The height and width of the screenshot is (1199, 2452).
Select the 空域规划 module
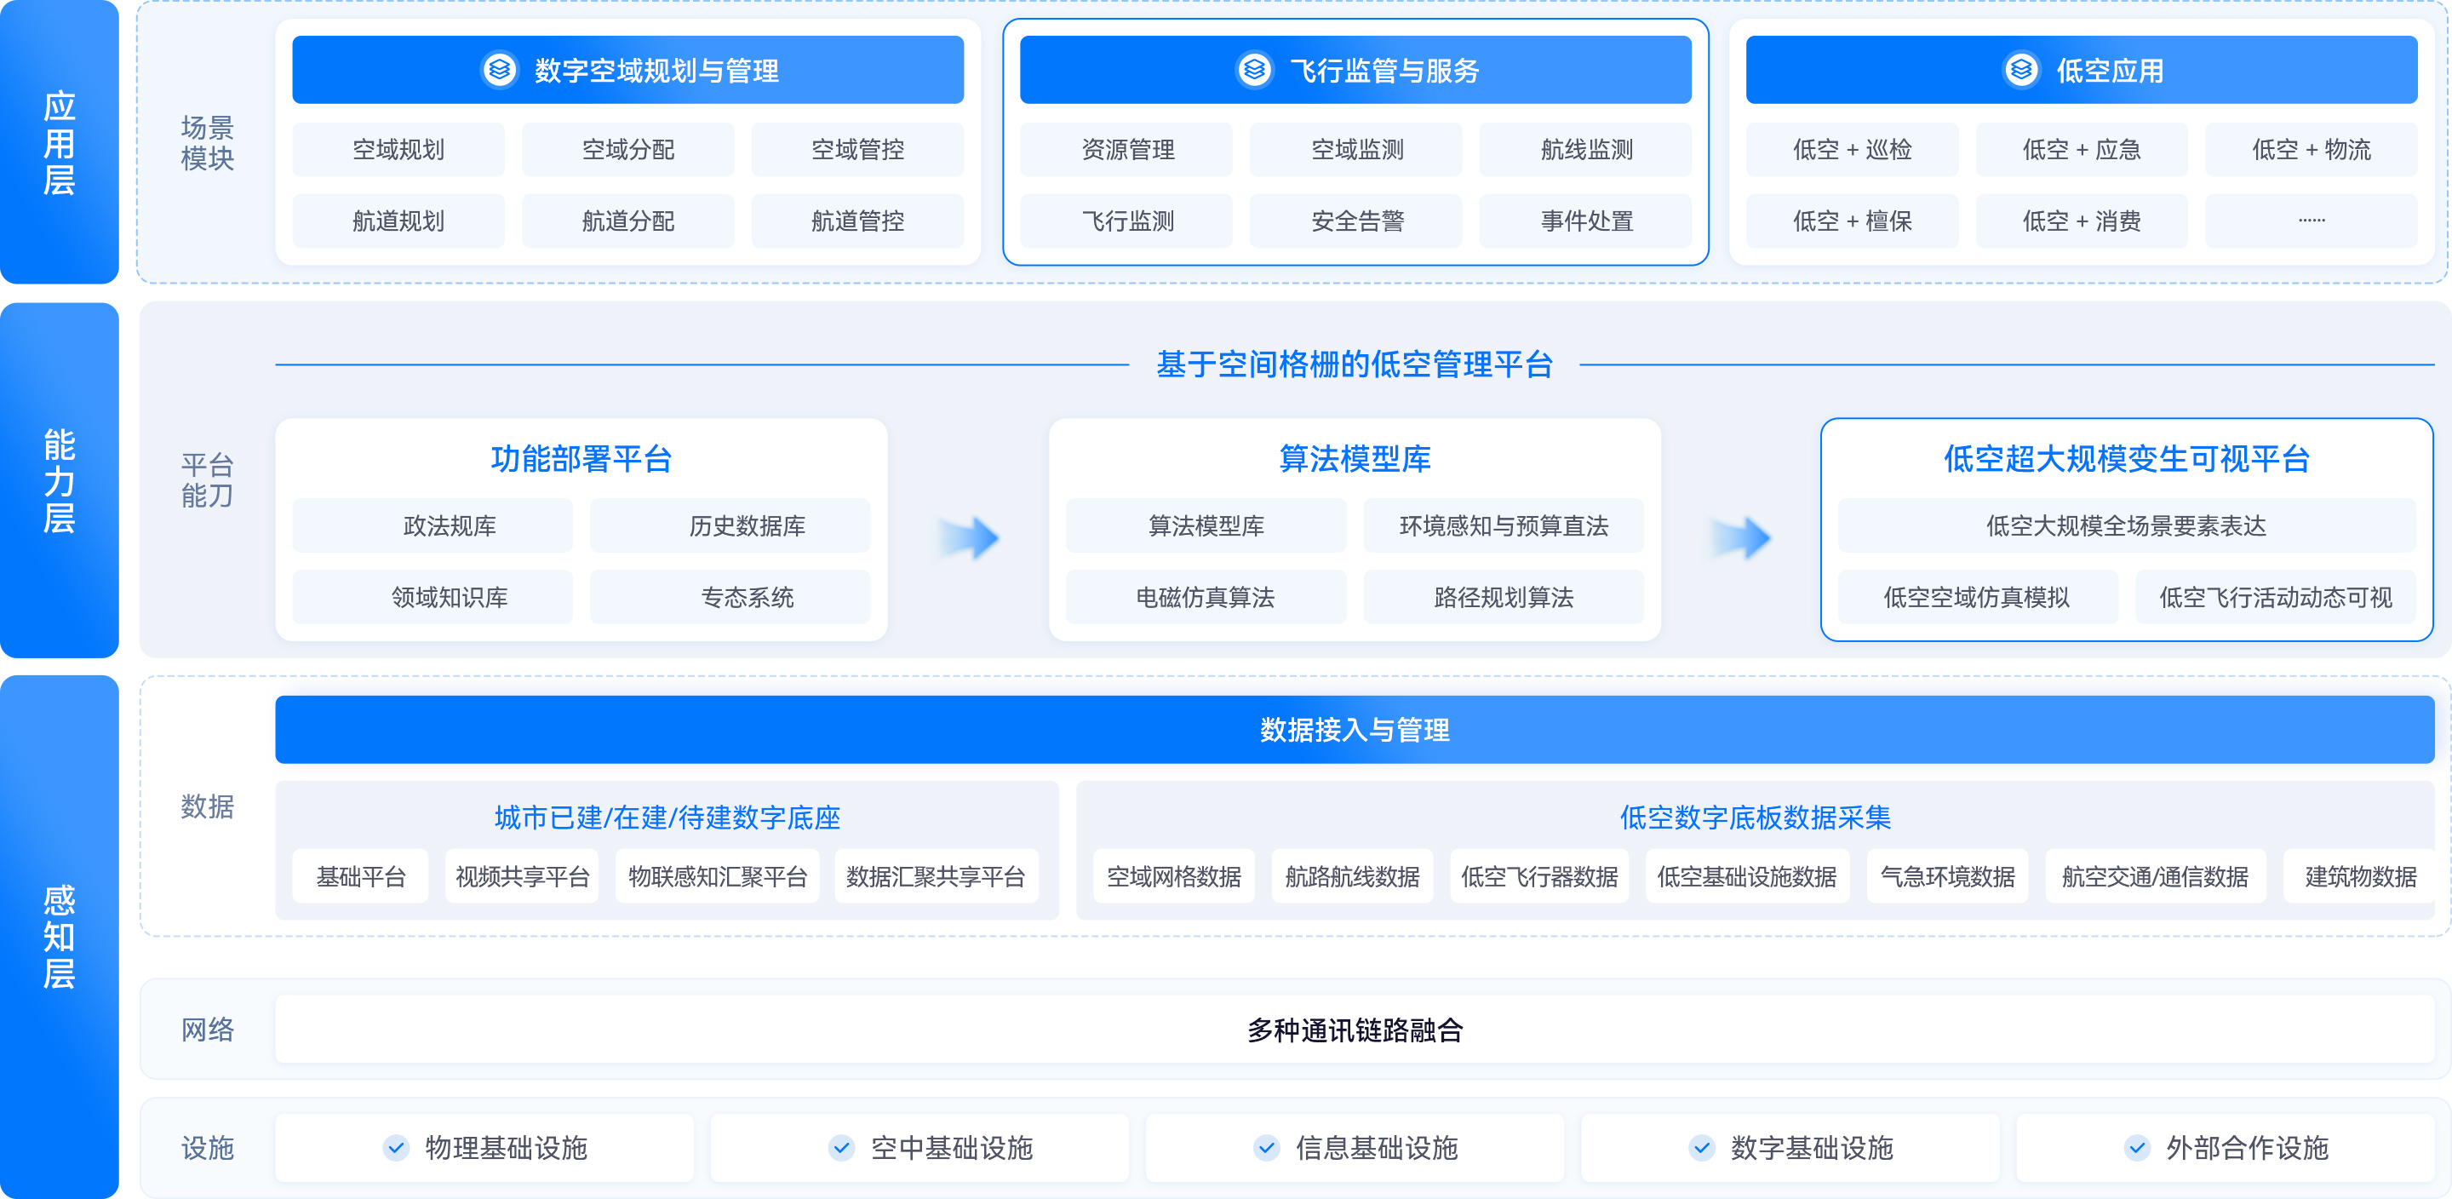coord(397,150)
